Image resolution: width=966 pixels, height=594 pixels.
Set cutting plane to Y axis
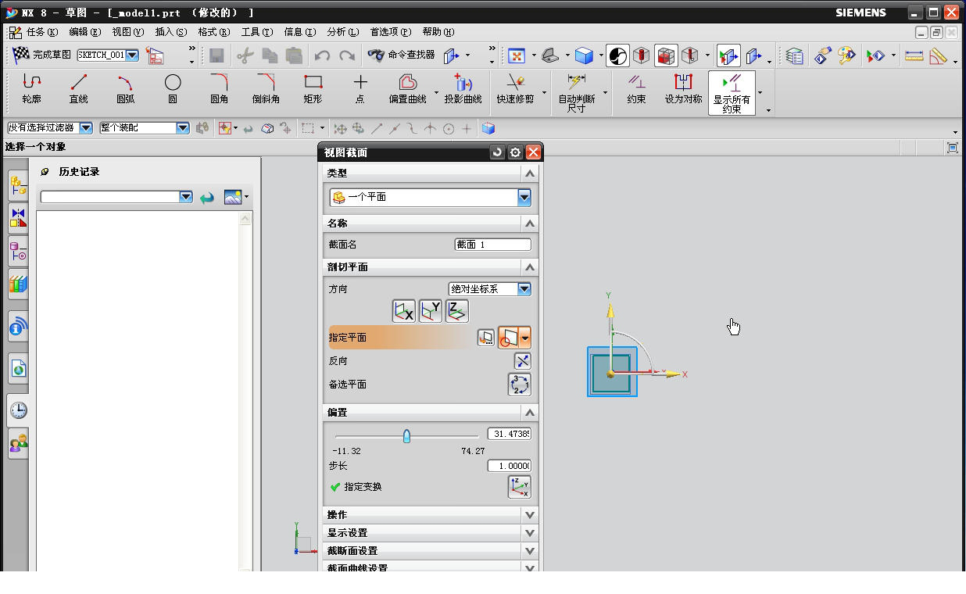tap(430, 311)
